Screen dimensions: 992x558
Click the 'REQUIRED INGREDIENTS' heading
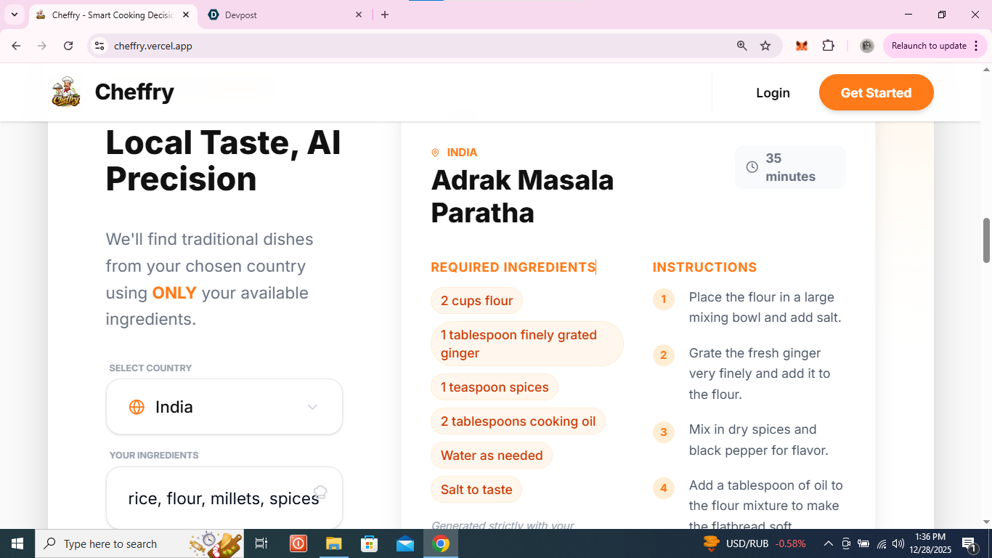click(513, 267)
